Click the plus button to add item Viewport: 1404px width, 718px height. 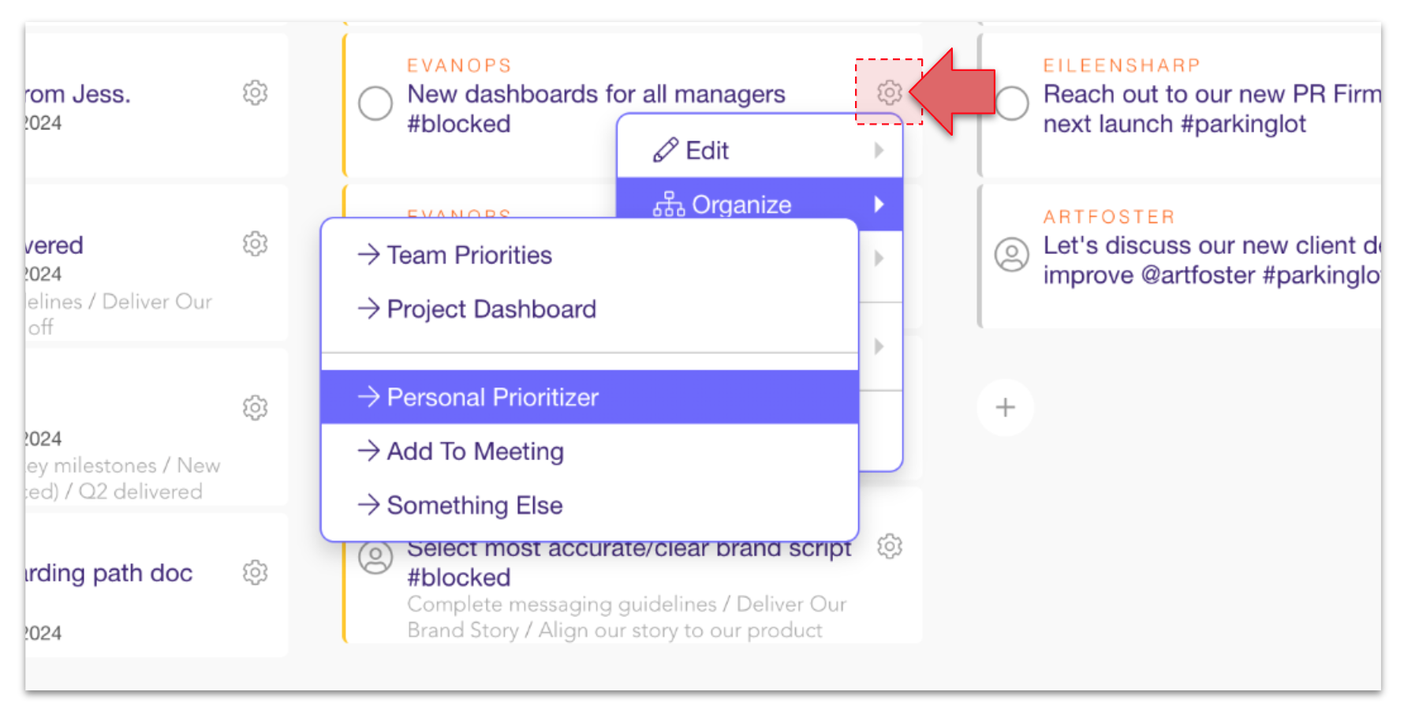1005,408
